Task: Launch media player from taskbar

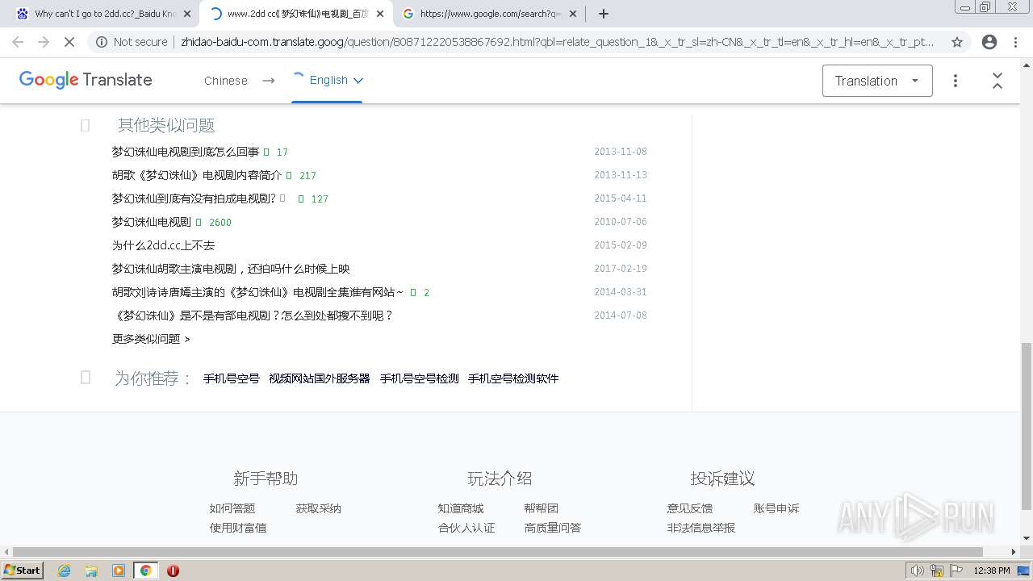Action: 119,571
